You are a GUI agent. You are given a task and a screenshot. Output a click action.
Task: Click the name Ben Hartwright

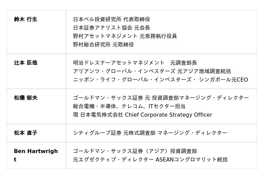pos(36,151)
